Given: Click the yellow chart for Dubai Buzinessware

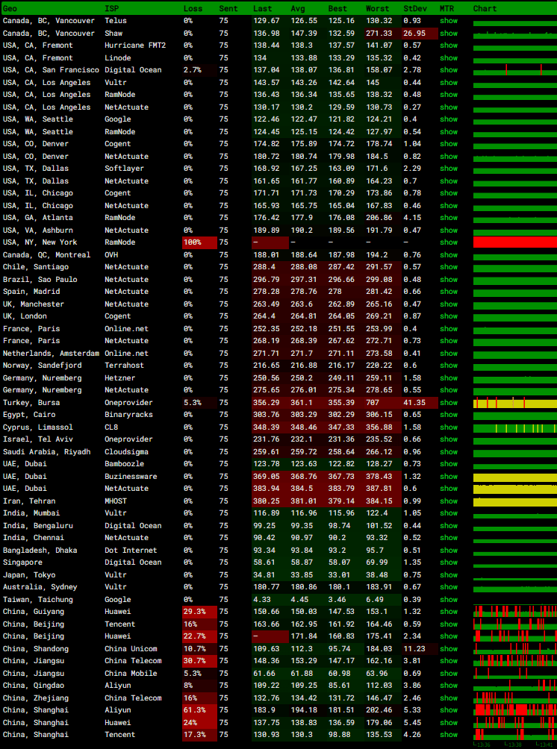Looking at the screenshot, I should click(x=515, y=477).
